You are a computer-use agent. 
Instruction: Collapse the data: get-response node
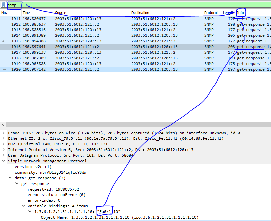pos(10,178)
